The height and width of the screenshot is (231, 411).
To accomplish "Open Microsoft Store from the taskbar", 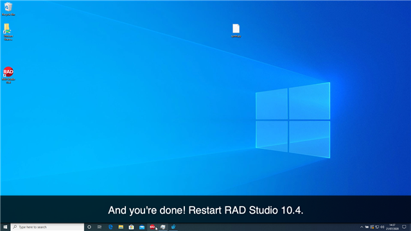I will click(131, 227).
